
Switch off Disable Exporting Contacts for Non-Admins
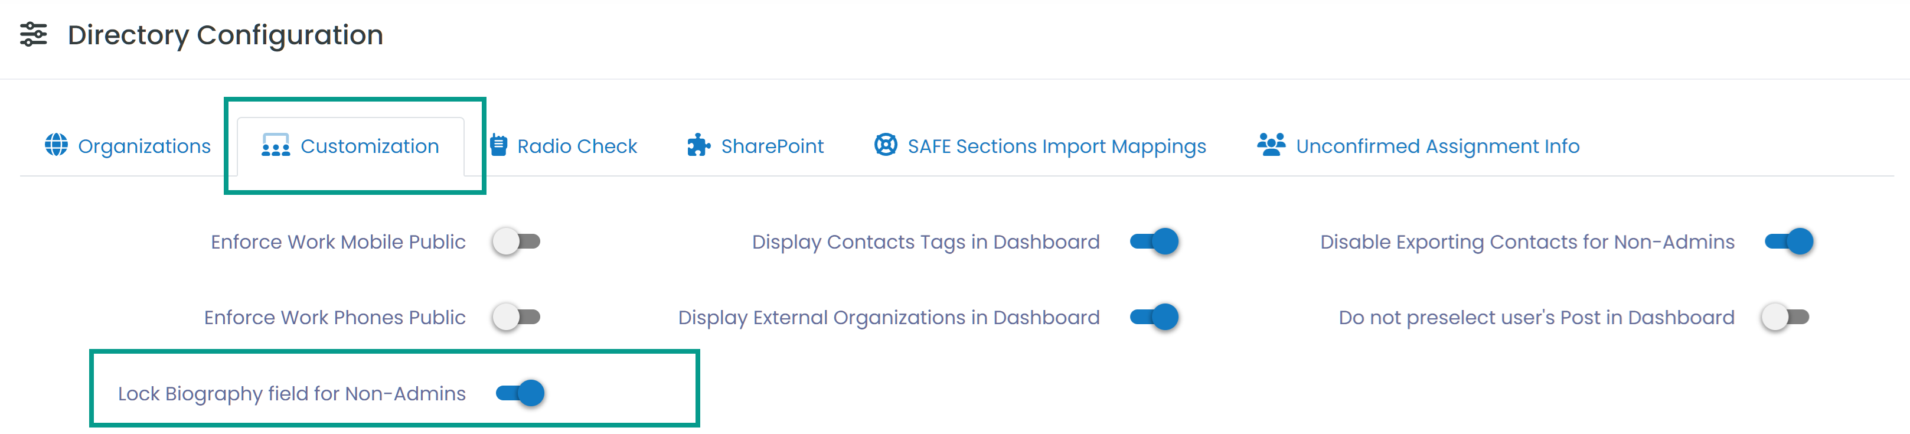pyautogui.click(x=1789, y=242)
